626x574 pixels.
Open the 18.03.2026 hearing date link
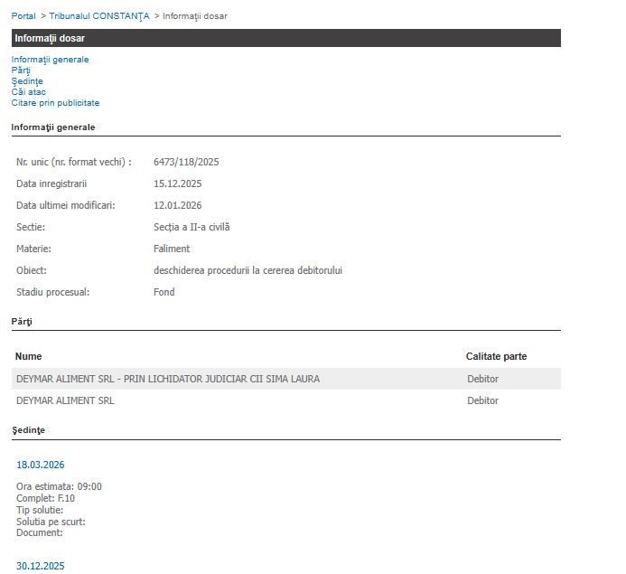pos(40,465)
